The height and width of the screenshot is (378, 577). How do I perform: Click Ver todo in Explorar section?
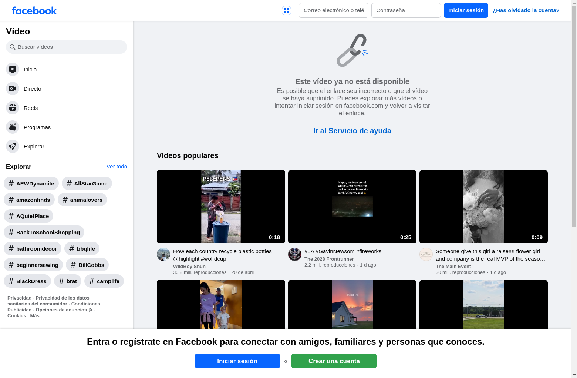tap(117, 167)
